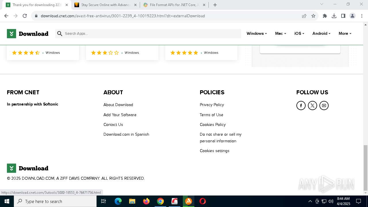This screenshot has height=207, width=368.
Task: Open Chrome extensions puzzle icon
Action: pos(325,16)
